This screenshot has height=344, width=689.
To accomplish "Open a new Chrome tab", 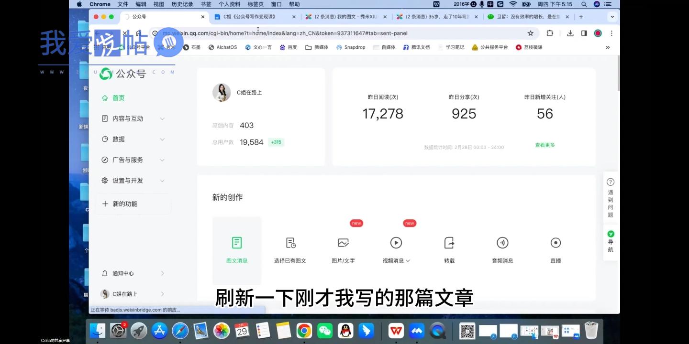I will (x=581, y=17).
